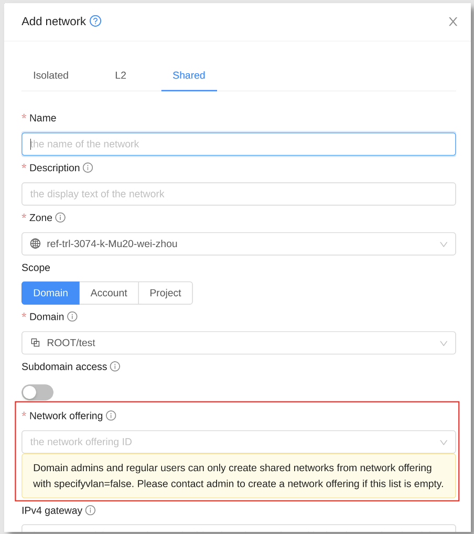
Task: Switch to the L2 tab
Action: pyautogui.click(x=121, y=75)
